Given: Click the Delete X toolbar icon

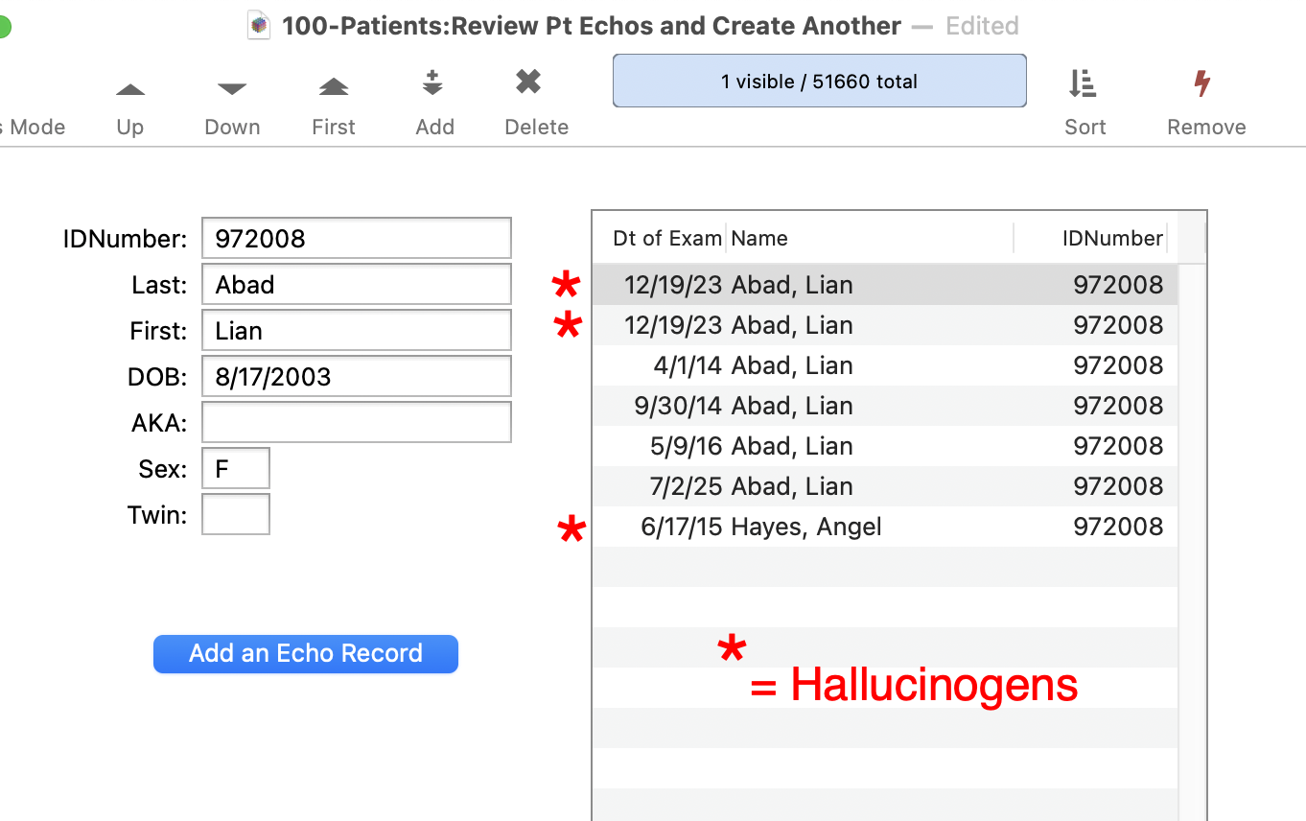Looking at the screenshot, I should coord(528,82).
